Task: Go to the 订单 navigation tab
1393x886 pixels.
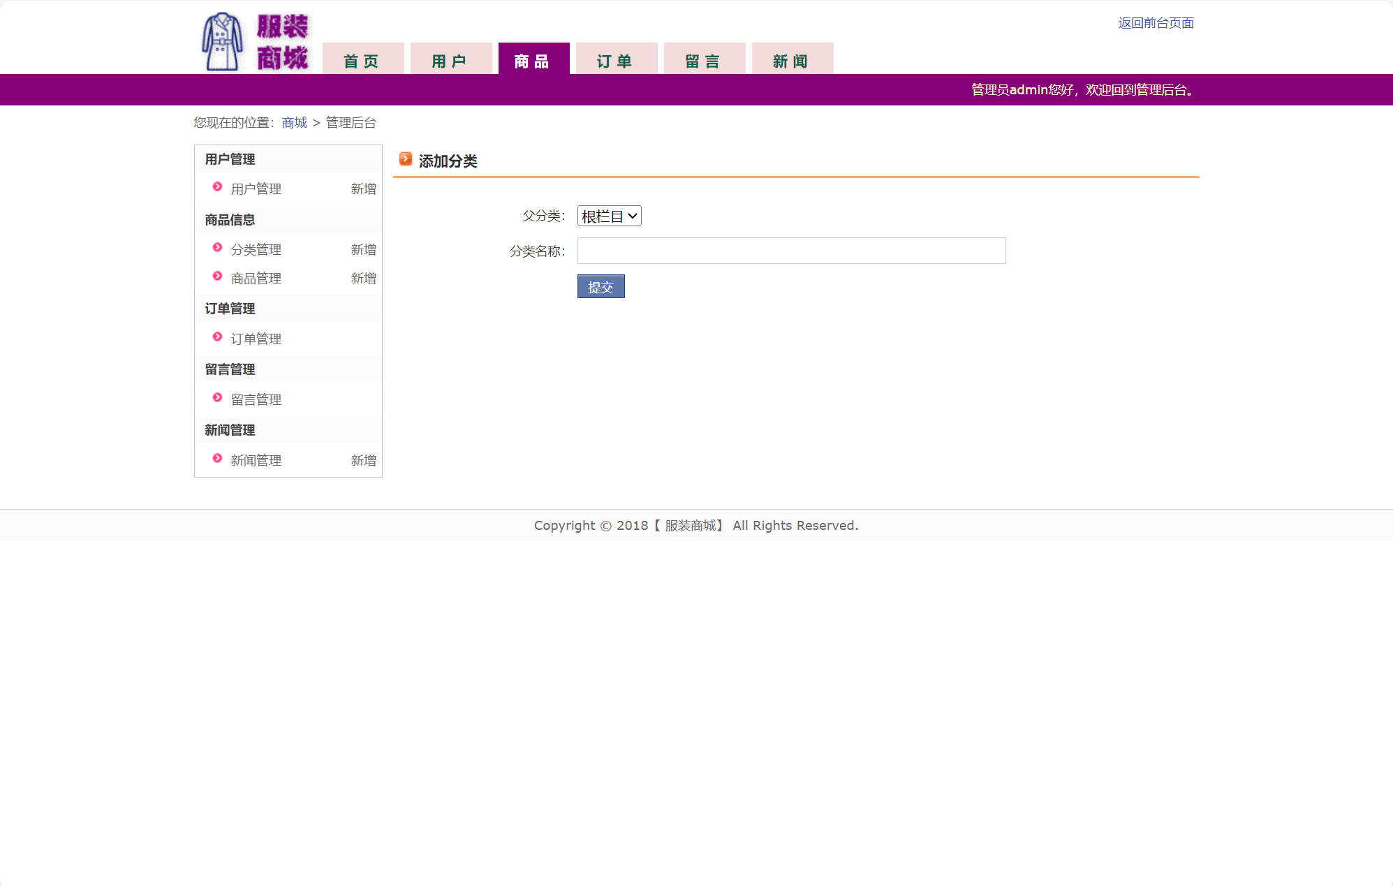Action: click(616, 60)
